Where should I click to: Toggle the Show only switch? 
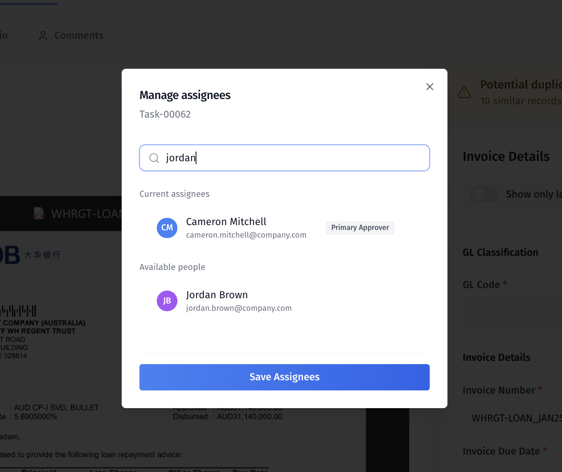pos(484,194)
